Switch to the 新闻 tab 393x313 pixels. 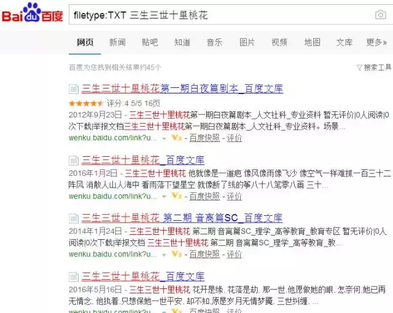pos(117,42)
